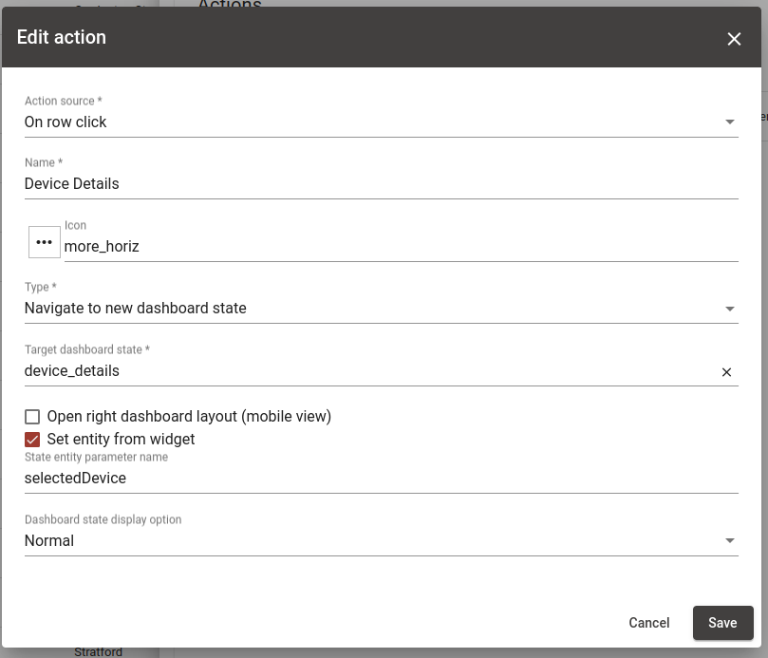Open the Action source selector showing On row click
Viewport: 768px width, 658px height.
[x=380, y=122]
